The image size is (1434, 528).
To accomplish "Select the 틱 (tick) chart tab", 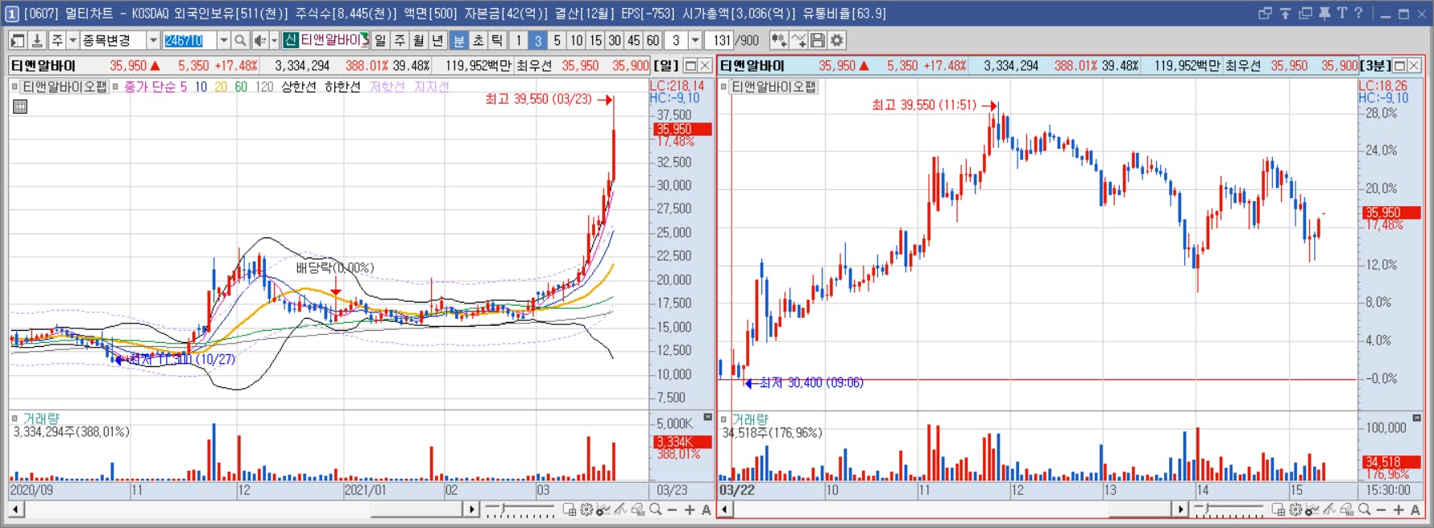I will [x=497, y=40].
